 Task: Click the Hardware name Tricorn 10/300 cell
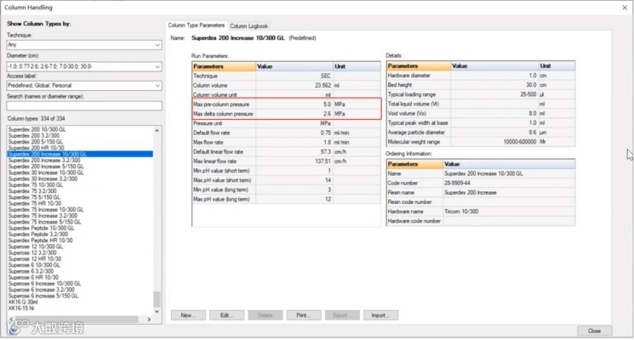509,212
